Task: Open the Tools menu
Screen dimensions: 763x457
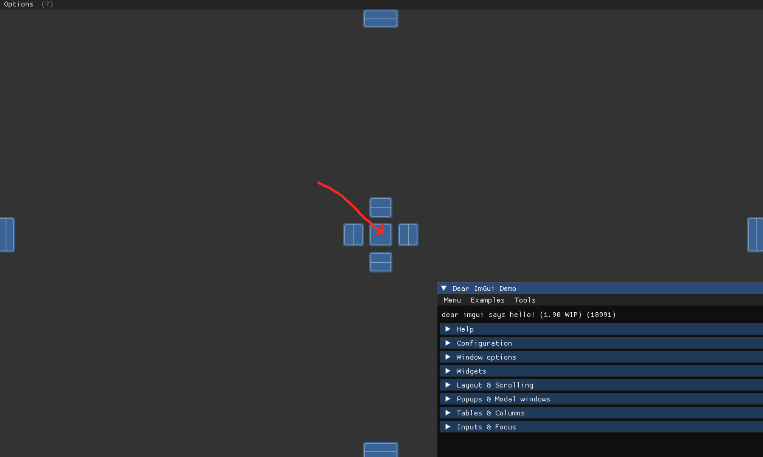Action: pyautogui.click(x=525, y=300)
